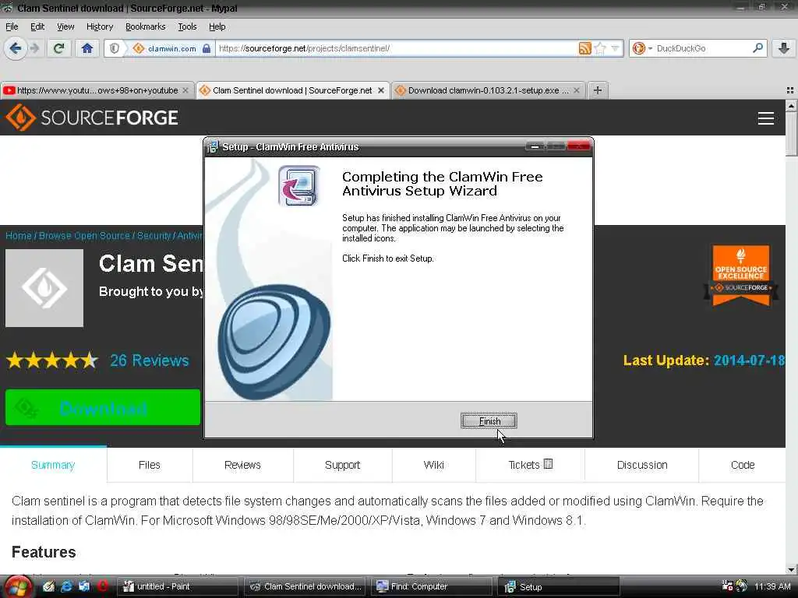Switch to Find: Computer taskbar button
The height and width of the screenshot is (598, 798).
(x=432, y=586)
